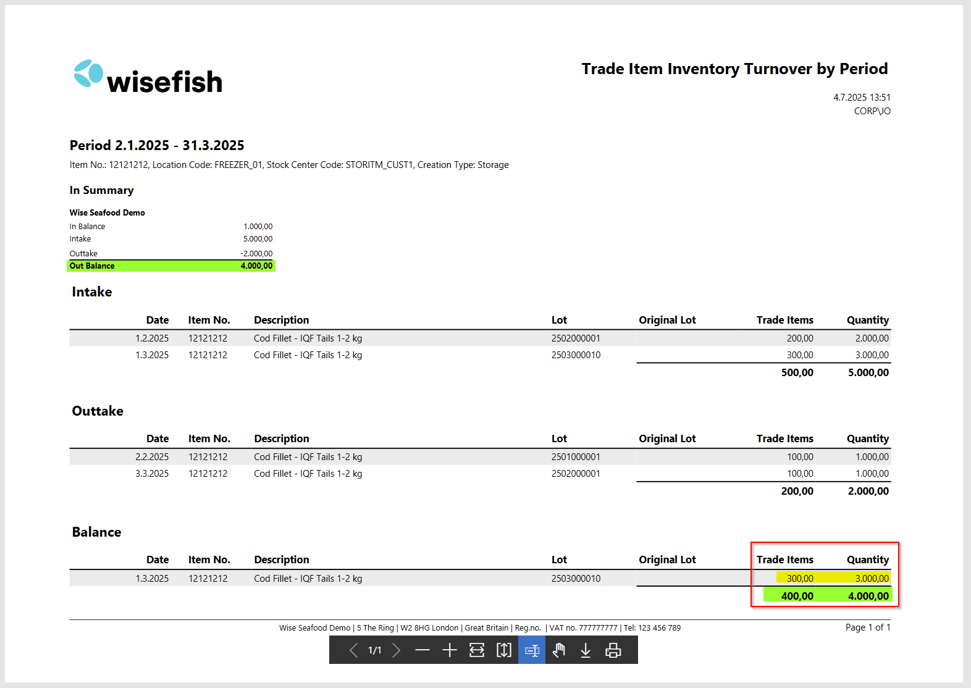Click the Outtake section heading
This screenshot has width=971, height=688.
(98, 411)
